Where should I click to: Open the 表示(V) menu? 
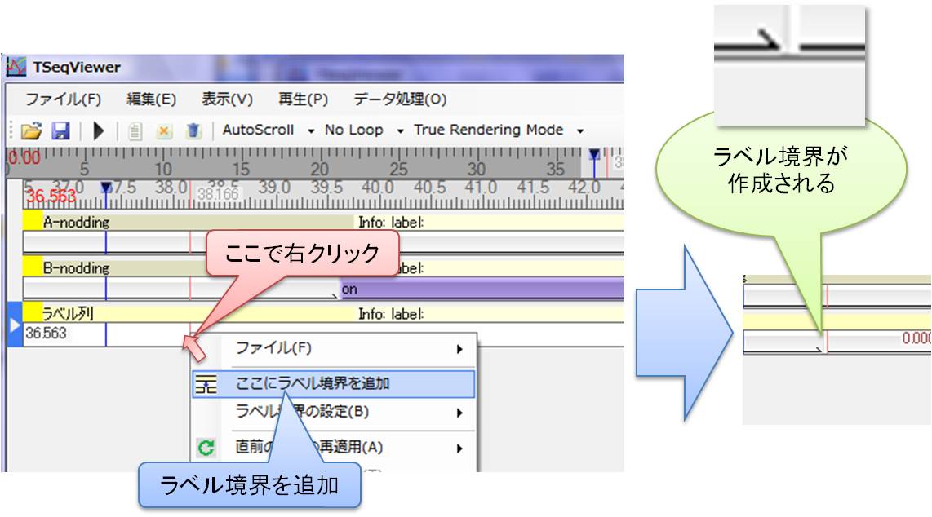click(x=227, y=99)
